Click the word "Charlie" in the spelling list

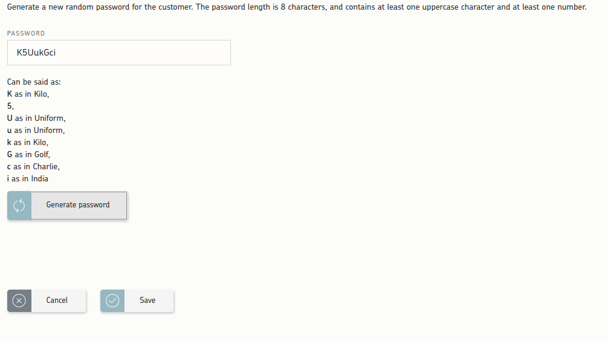46,166
